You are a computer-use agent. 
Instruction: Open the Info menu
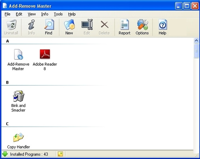pyautogui.click(x=45, y=14)
